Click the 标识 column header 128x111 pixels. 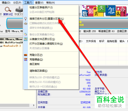[x=102, y=41]
